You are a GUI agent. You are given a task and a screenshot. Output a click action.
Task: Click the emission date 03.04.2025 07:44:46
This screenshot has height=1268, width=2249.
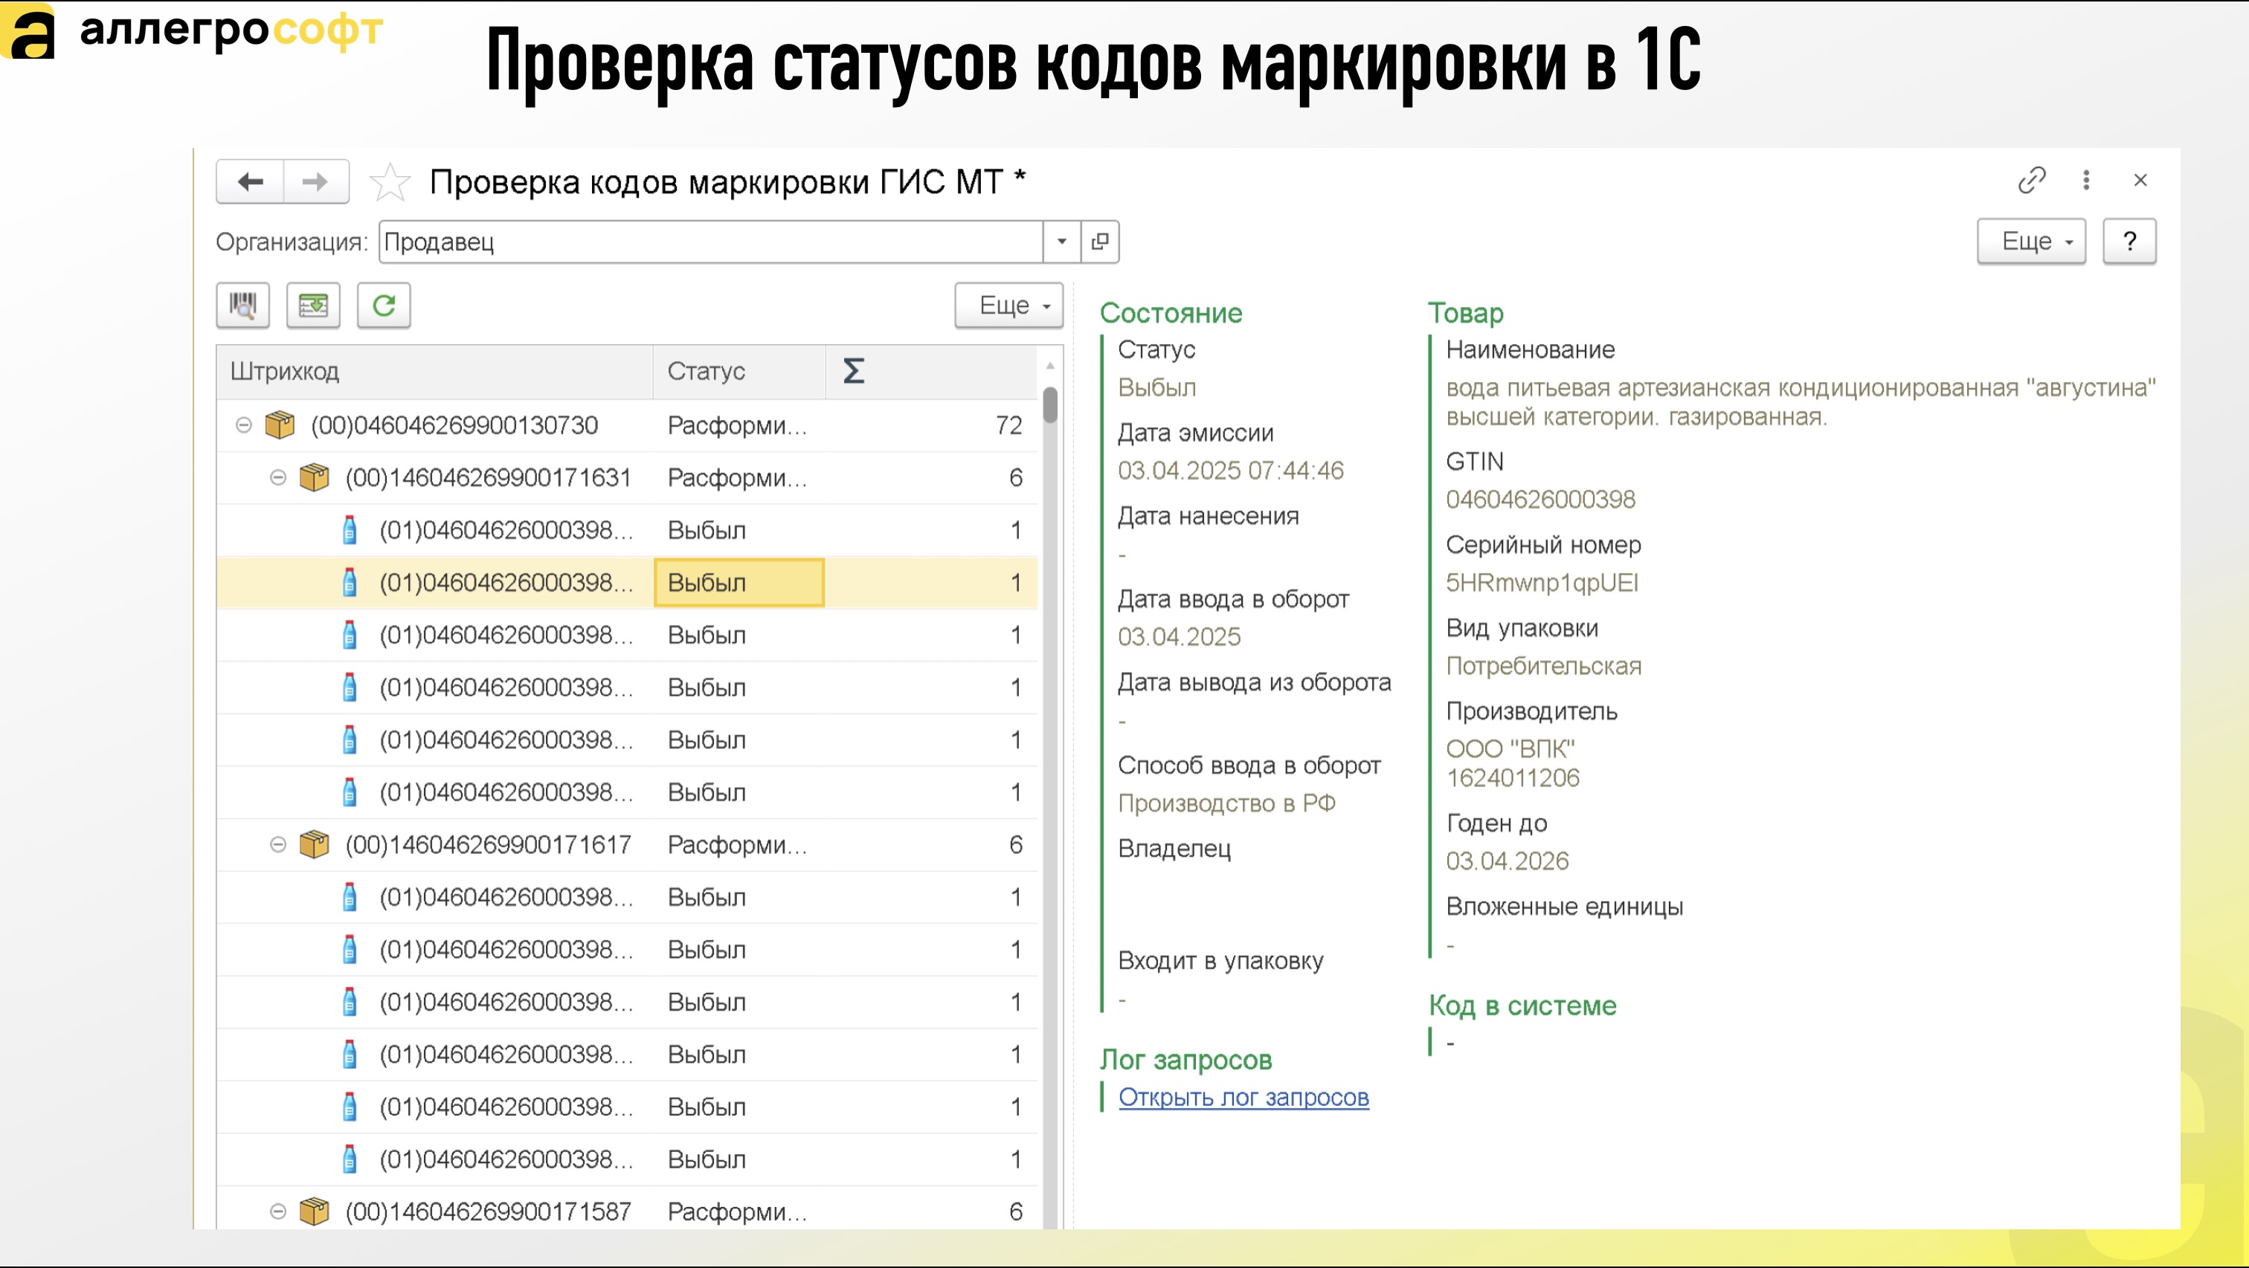click(1230, 470)
